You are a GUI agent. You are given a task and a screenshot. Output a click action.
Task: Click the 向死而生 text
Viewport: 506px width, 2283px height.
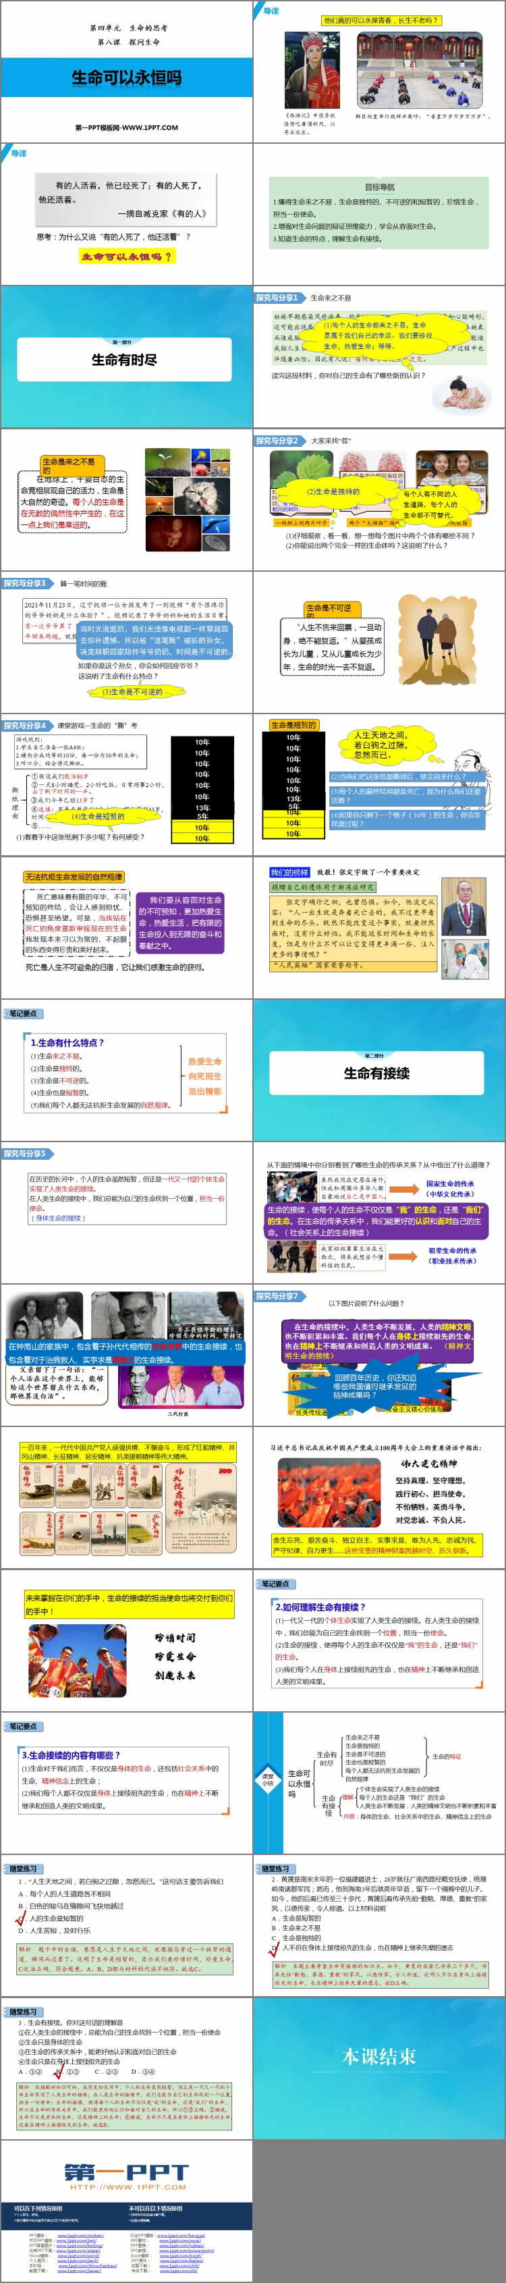point(204,1076)
